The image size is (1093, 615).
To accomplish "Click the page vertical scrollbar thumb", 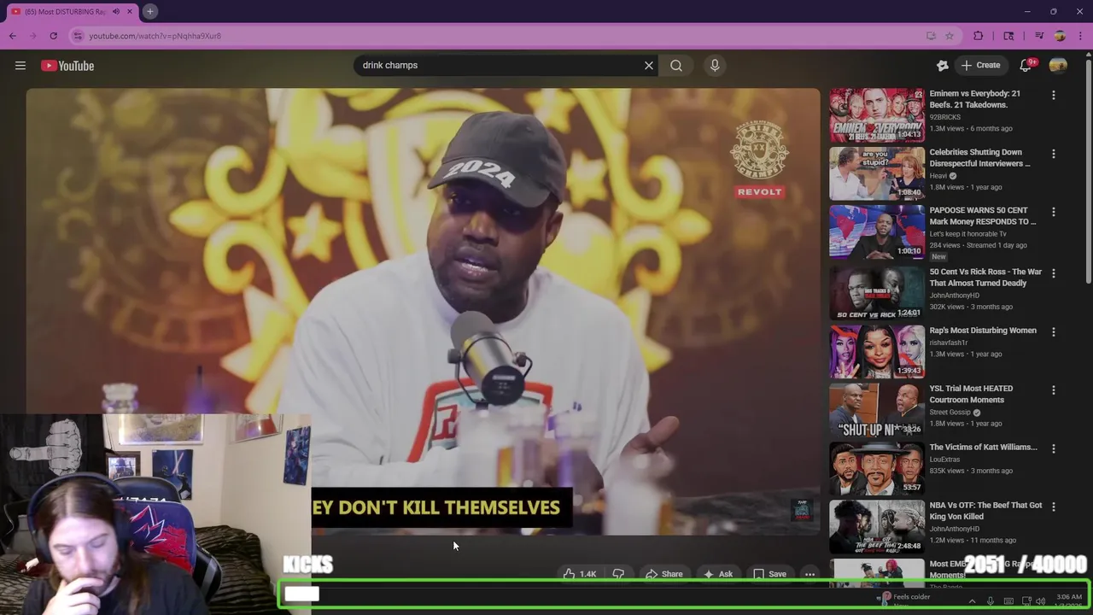I will click(x=1088, y=171).
